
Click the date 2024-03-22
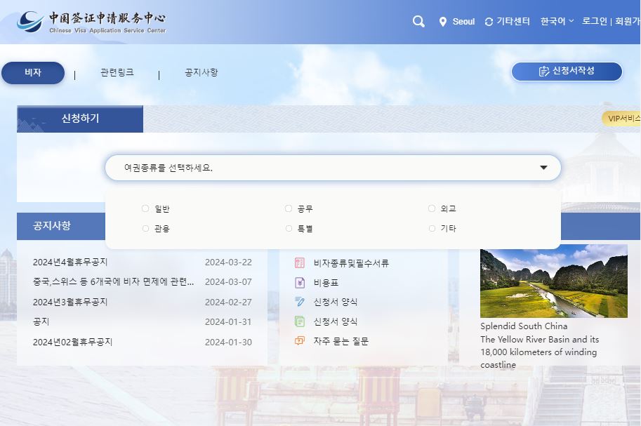pos(228,262)
